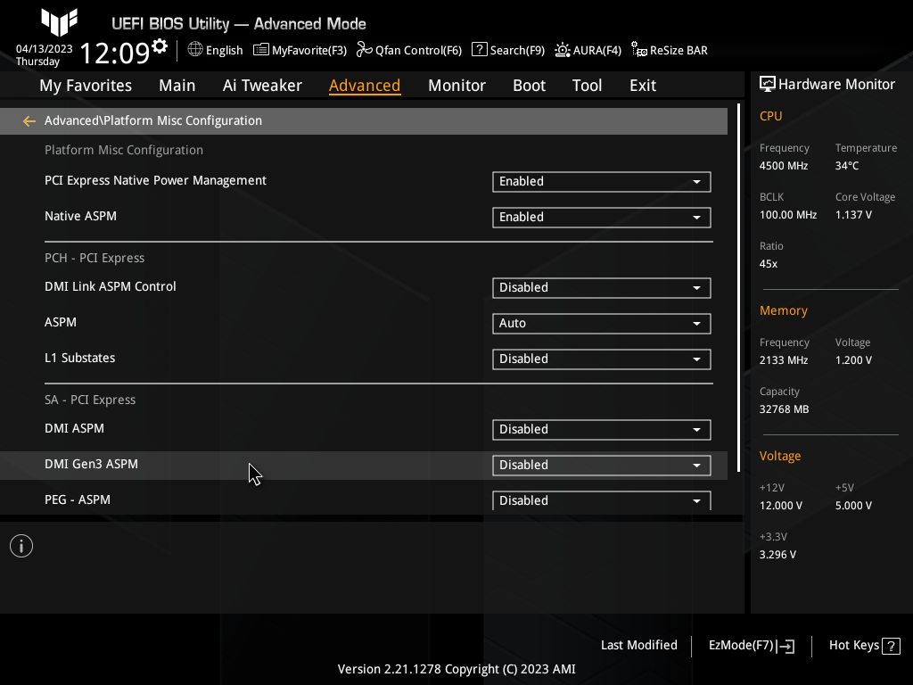
Task: Click the +12V reading 12.000 V
Action: 781,506
